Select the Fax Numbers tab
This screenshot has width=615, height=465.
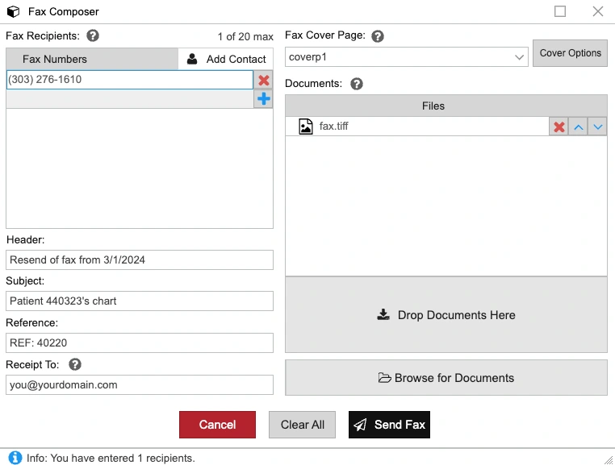[x=55, y=59]
